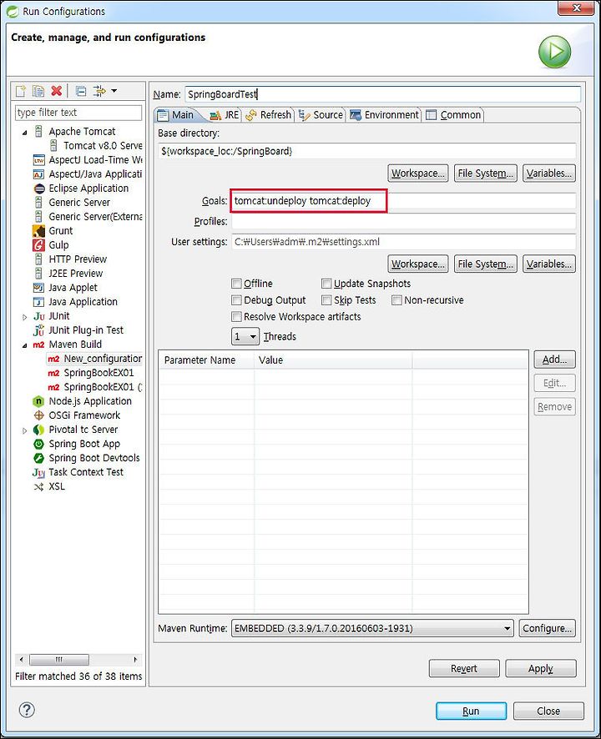Click the Configure Maven runtime button
The width and height of the screenshot is (601, 739).
coord(548,628)
